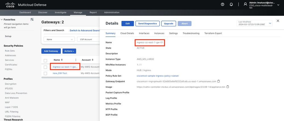Switch to the Troubleshooting tab
284x121 pixels.
tap(191, 33)
